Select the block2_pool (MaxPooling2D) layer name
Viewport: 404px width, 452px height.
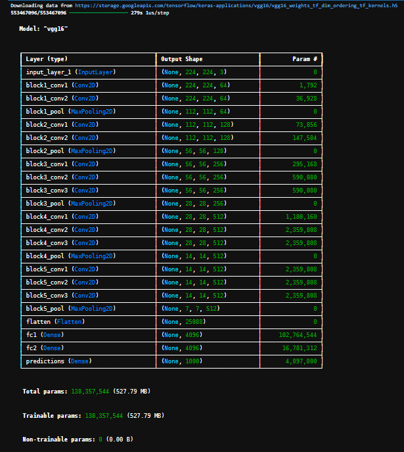(71, 151)
